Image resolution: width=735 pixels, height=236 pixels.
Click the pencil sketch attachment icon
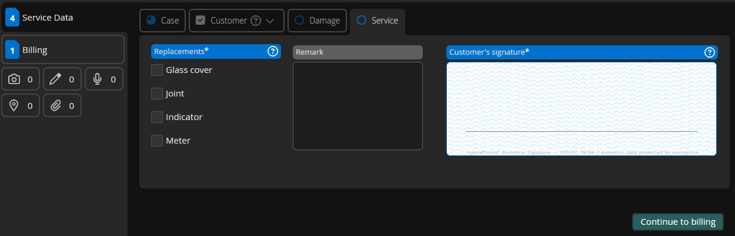56,79
